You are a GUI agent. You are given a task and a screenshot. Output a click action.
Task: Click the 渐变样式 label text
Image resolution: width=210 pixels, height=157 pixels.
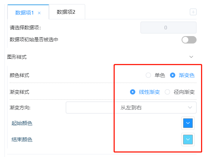coord(19,92)
